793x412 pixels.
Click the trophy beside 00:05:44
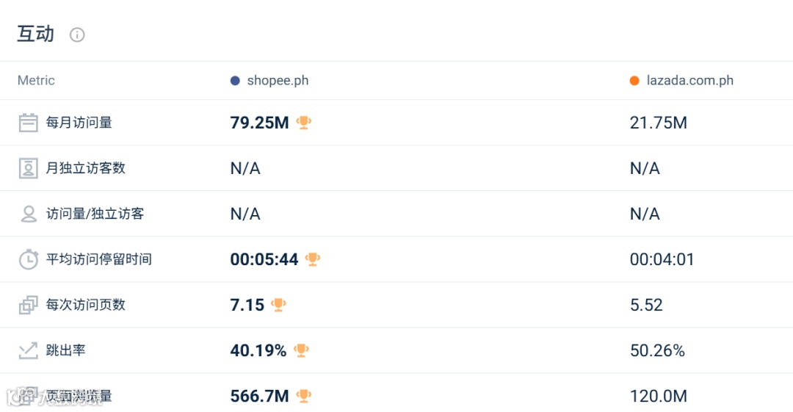tap(313, 259)
